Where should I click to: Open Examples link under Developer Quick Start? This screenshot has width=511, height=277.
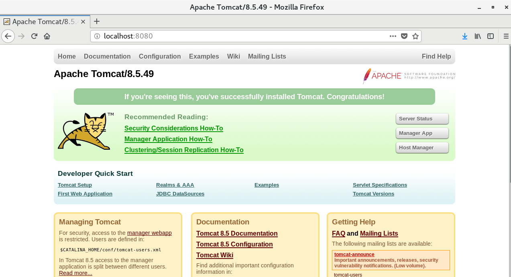[267, 185]
